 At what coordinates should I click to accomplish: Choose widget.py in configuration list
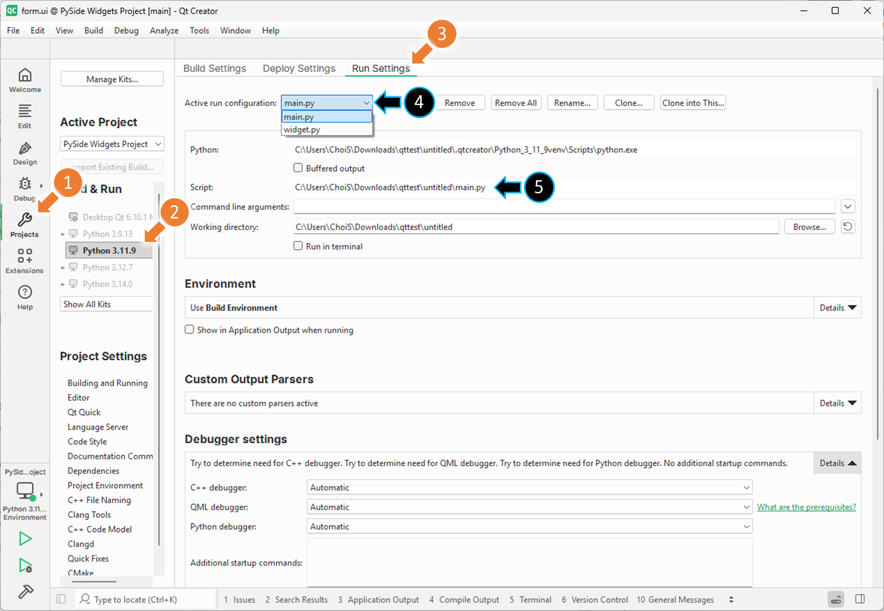pos(326,129)
